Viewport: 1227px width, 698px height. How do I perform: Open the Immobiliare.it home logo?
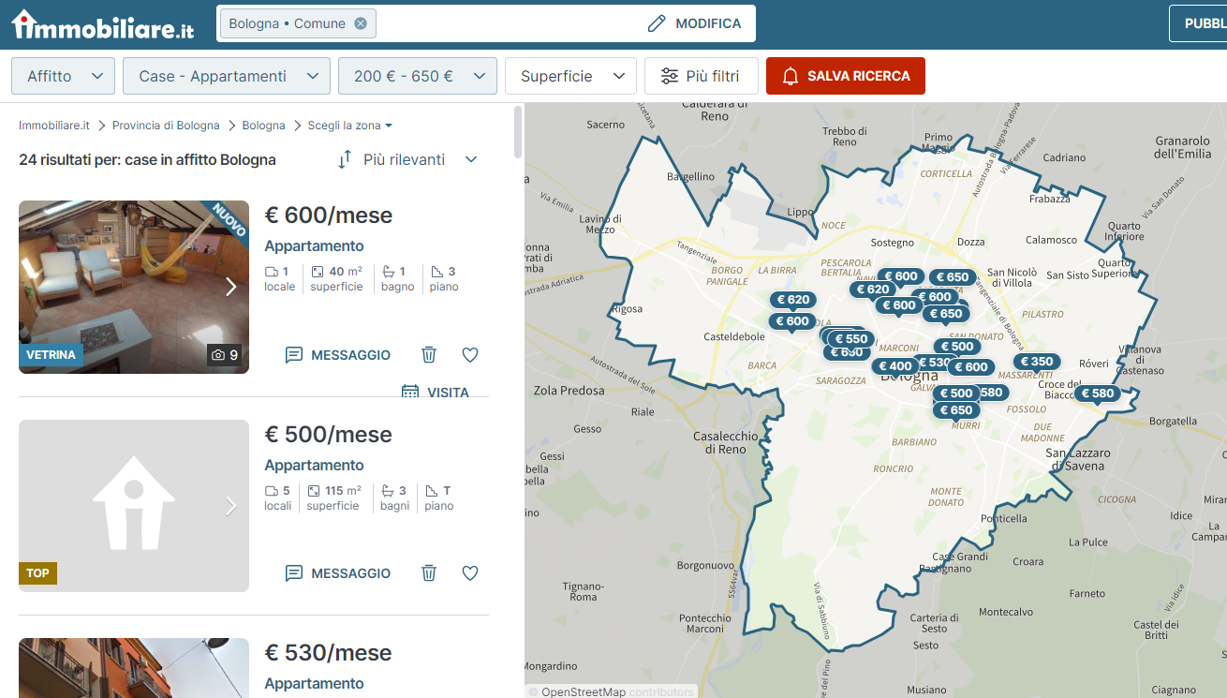[103, 24]
